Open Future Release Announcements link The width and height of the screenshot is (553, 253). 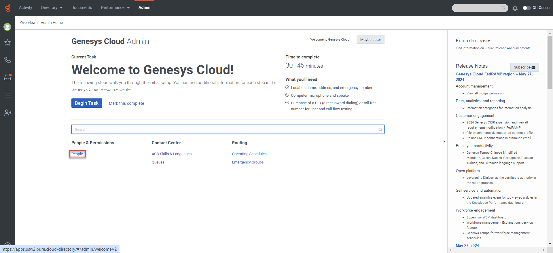507,48
